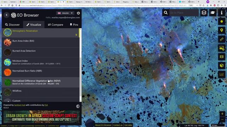
Task: Open the Get data link
Action: click(128, 125)
